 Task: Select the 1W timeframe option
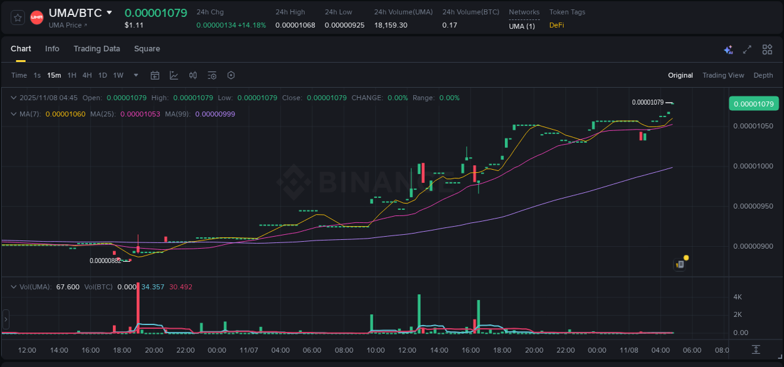[x=118, y=75]
